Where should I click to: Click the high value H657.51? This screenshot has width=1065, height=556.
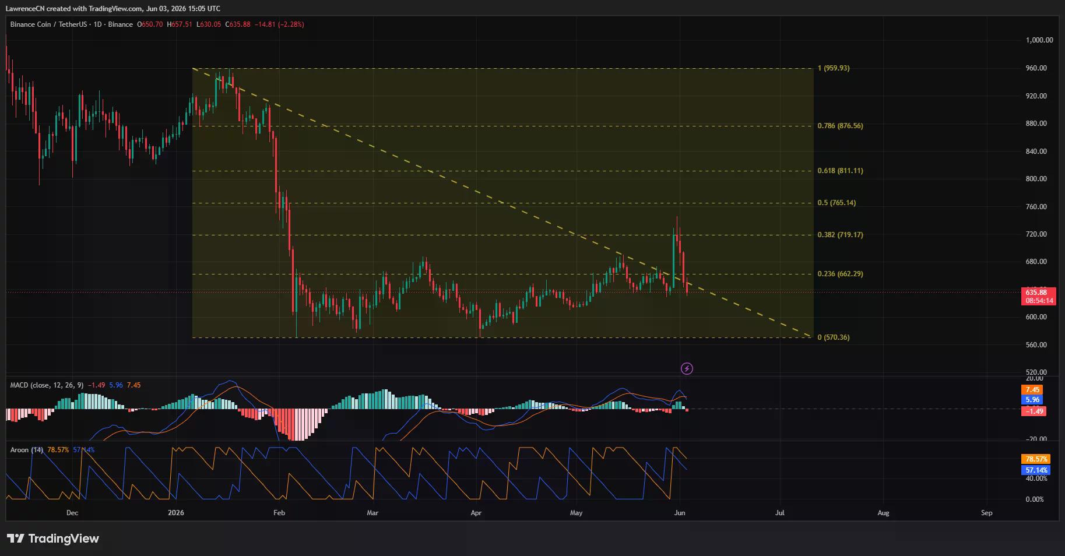[x=180, y=24]
